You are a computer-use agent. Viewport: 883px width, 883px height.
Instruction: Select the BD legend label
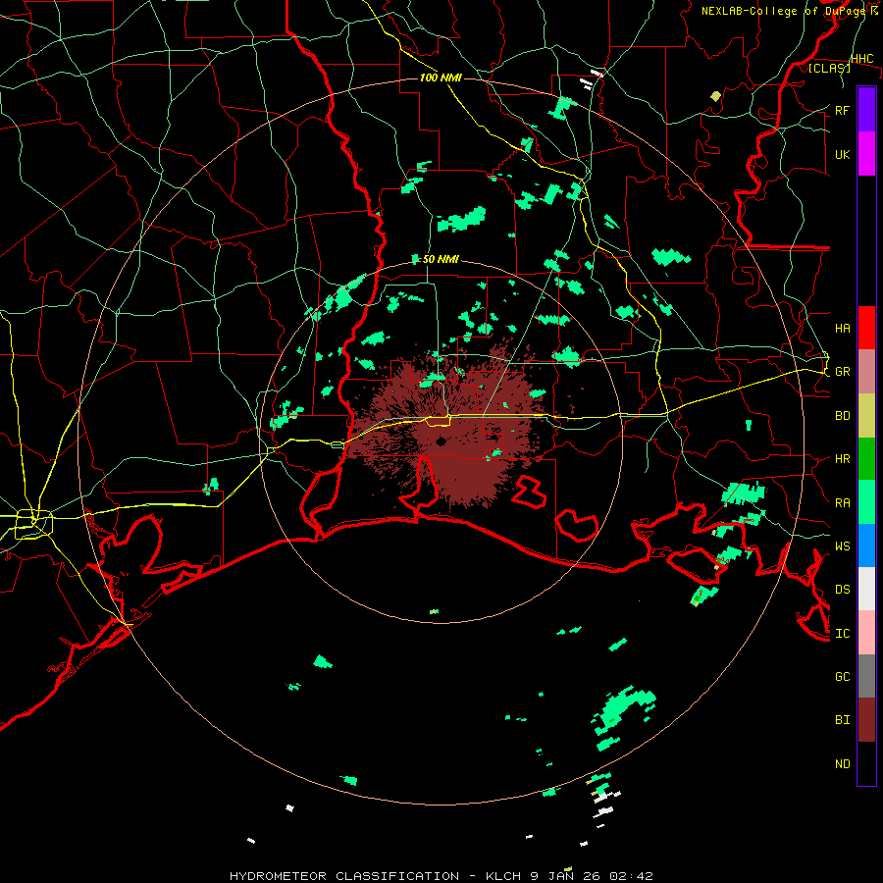coord(842,416)
